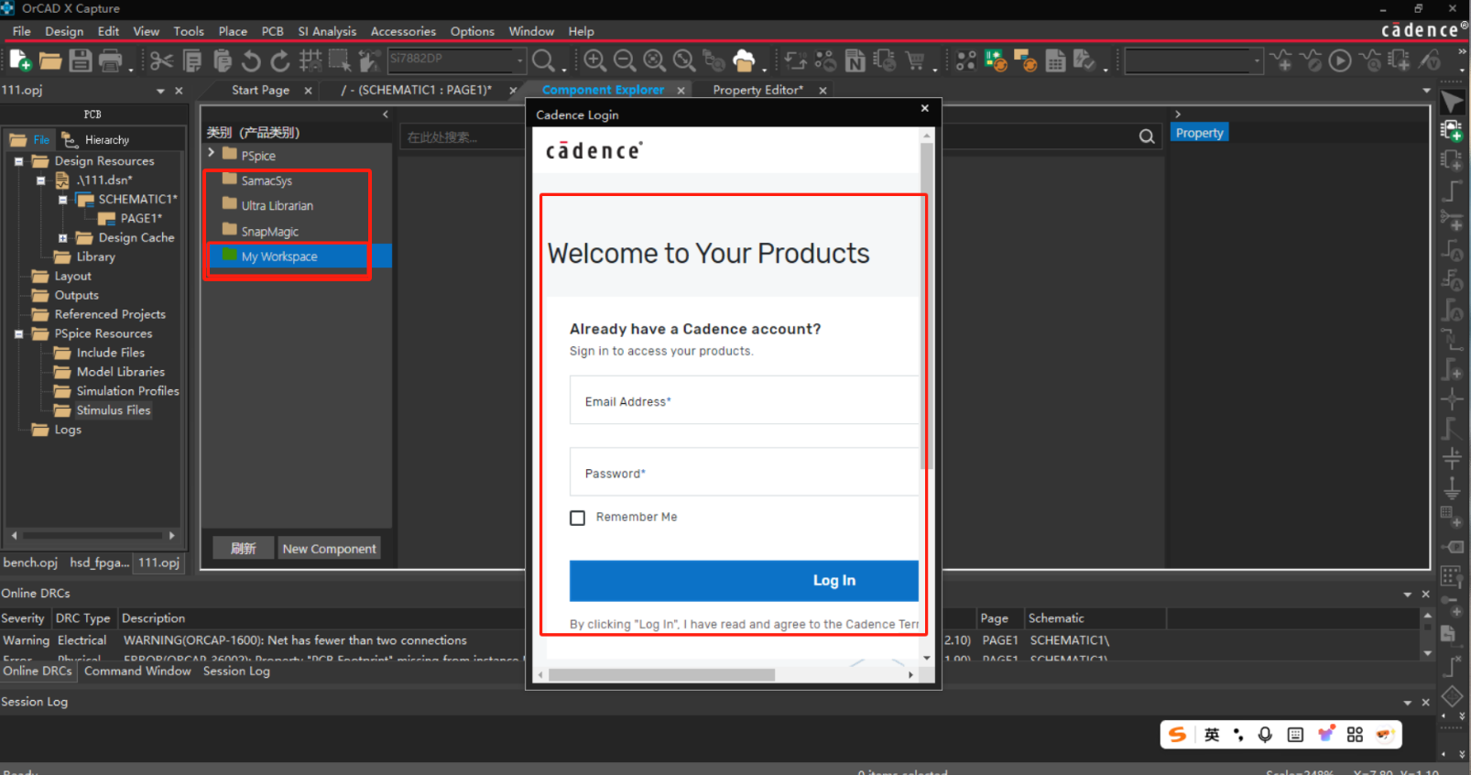Click the Log In button

(744, 581)
